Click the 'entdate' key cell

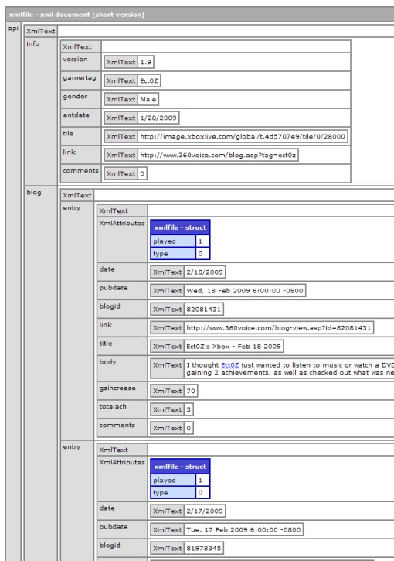(x=80, y=118)
